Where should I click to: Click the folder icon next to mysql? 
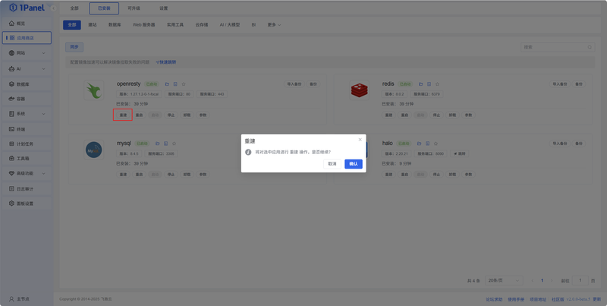pyautogui.click(x=158, y=144)
